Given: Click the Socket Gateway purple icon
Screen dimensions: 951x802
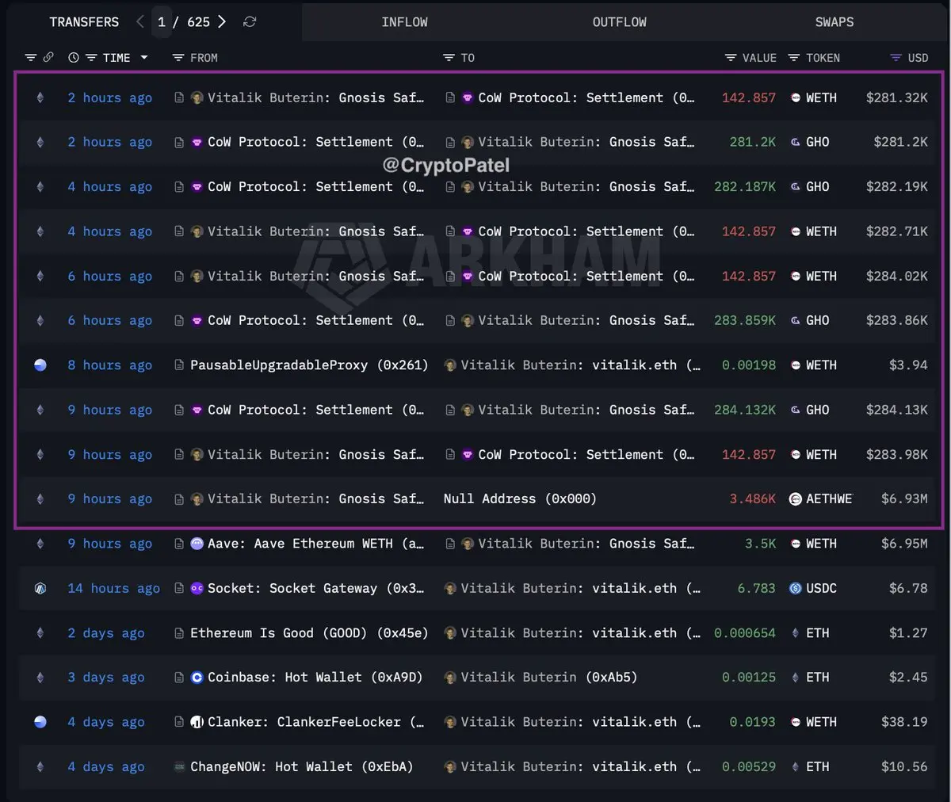Looking at the screenshot, I should coord(197,588).
